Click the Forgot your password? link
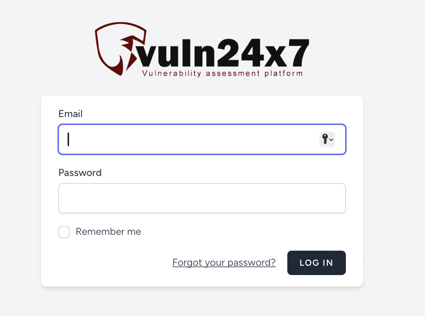 [224, 262]
